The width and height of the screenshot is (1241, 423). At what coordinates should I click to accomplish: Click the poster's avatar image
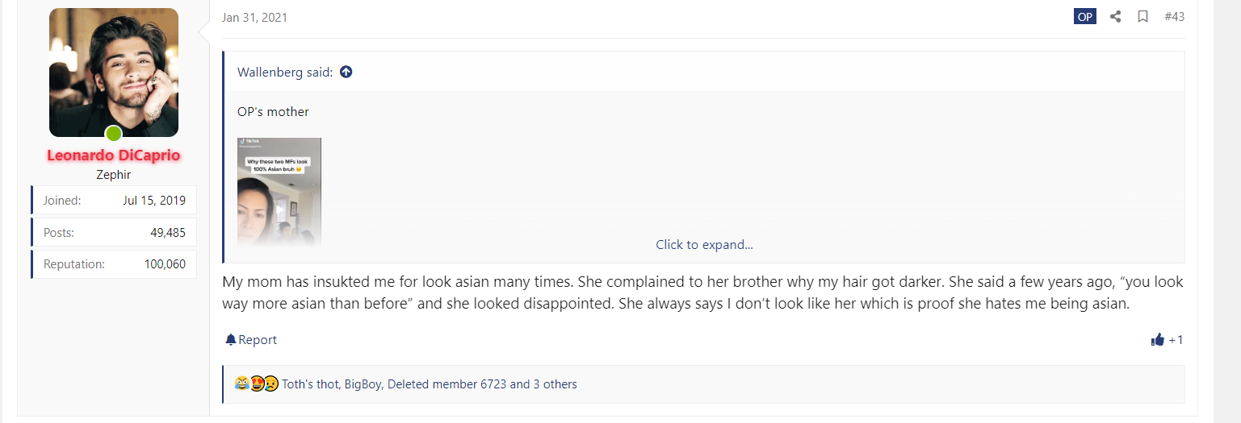[114, 72]
